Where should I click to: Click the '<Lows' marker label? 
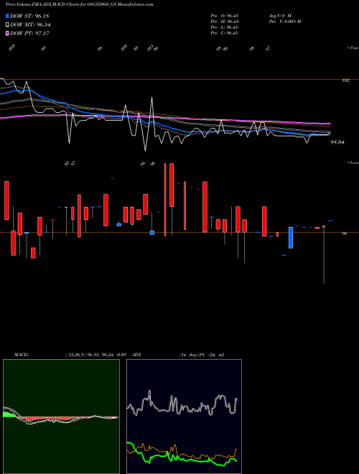(353, 162)
